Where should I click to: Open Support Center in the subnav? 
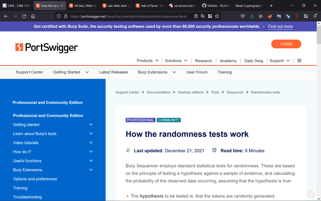29,72
